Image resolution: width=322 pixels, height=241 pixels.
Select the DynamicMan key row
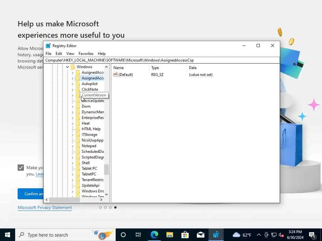pos(93,112)
